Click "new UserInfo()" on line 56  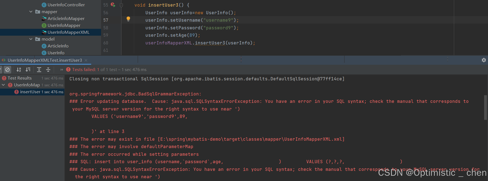point(214,13)
